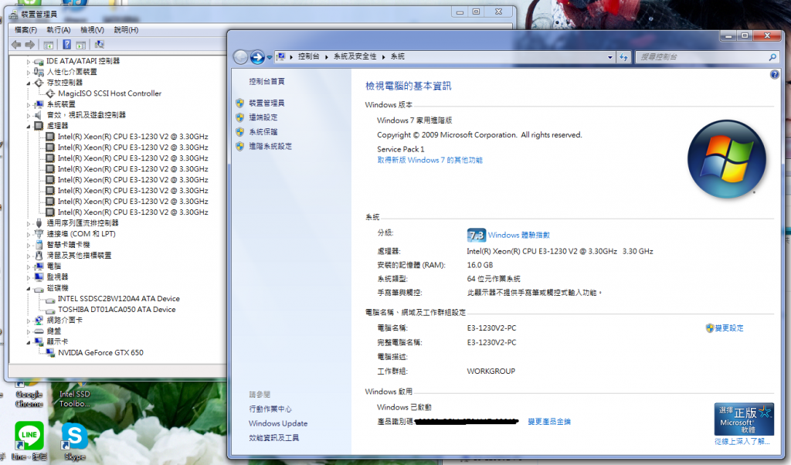Expand the 監視器 tree node
791x465 pixels.
click(x=29, y=277)
